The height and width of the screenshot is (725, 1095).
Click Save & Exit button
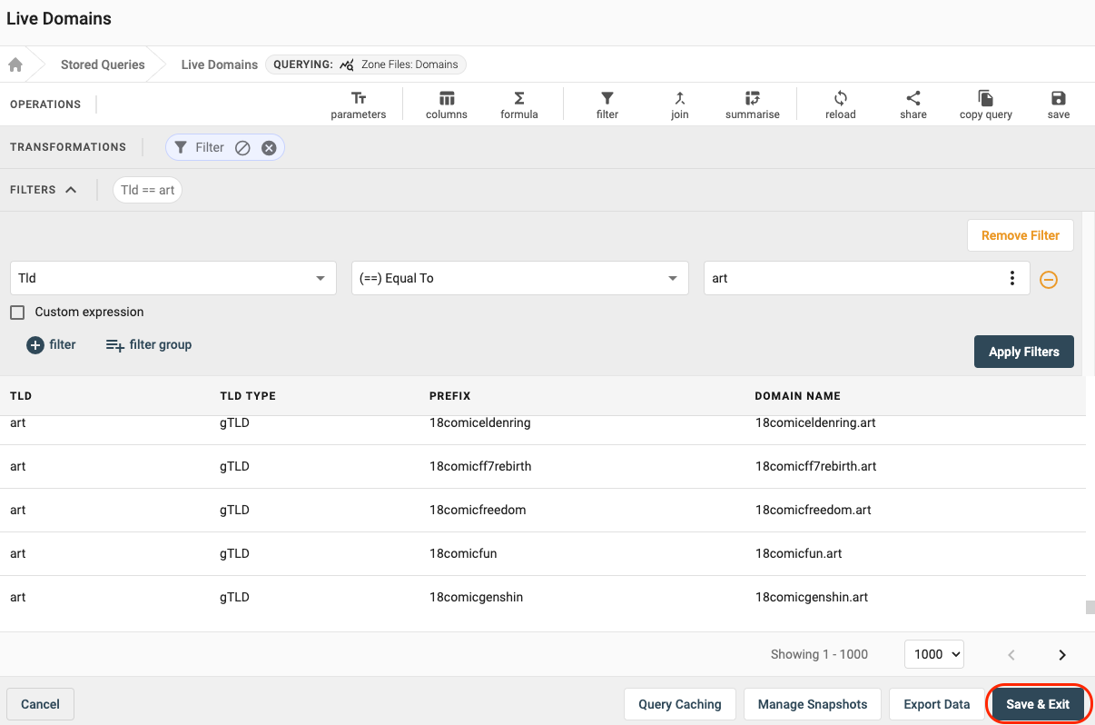1037,704
